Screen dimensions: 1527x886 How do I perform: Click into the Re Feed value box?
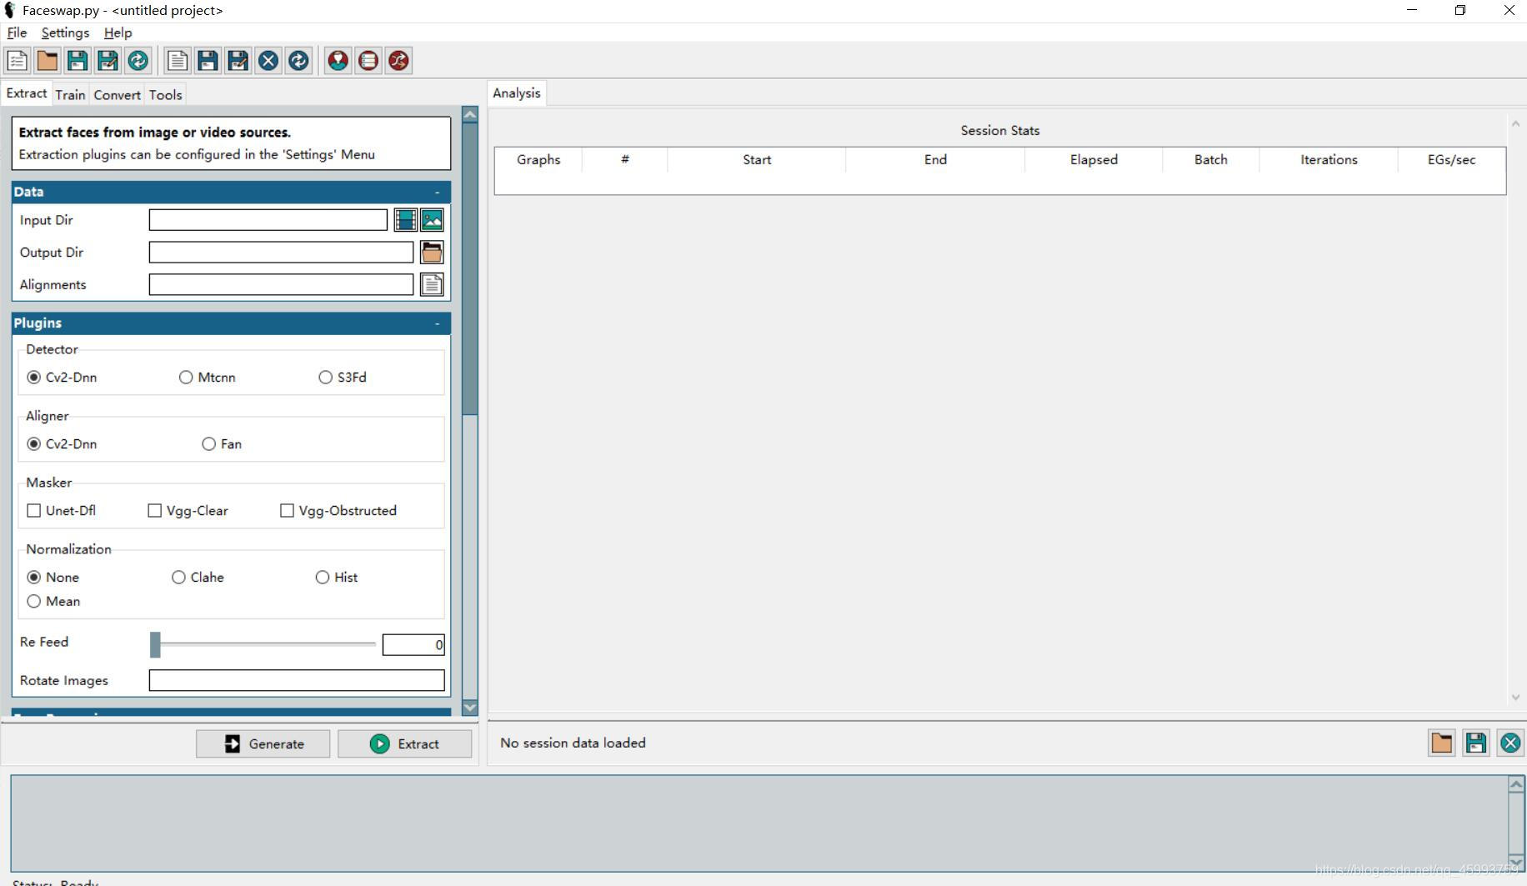tap(413, 644)
